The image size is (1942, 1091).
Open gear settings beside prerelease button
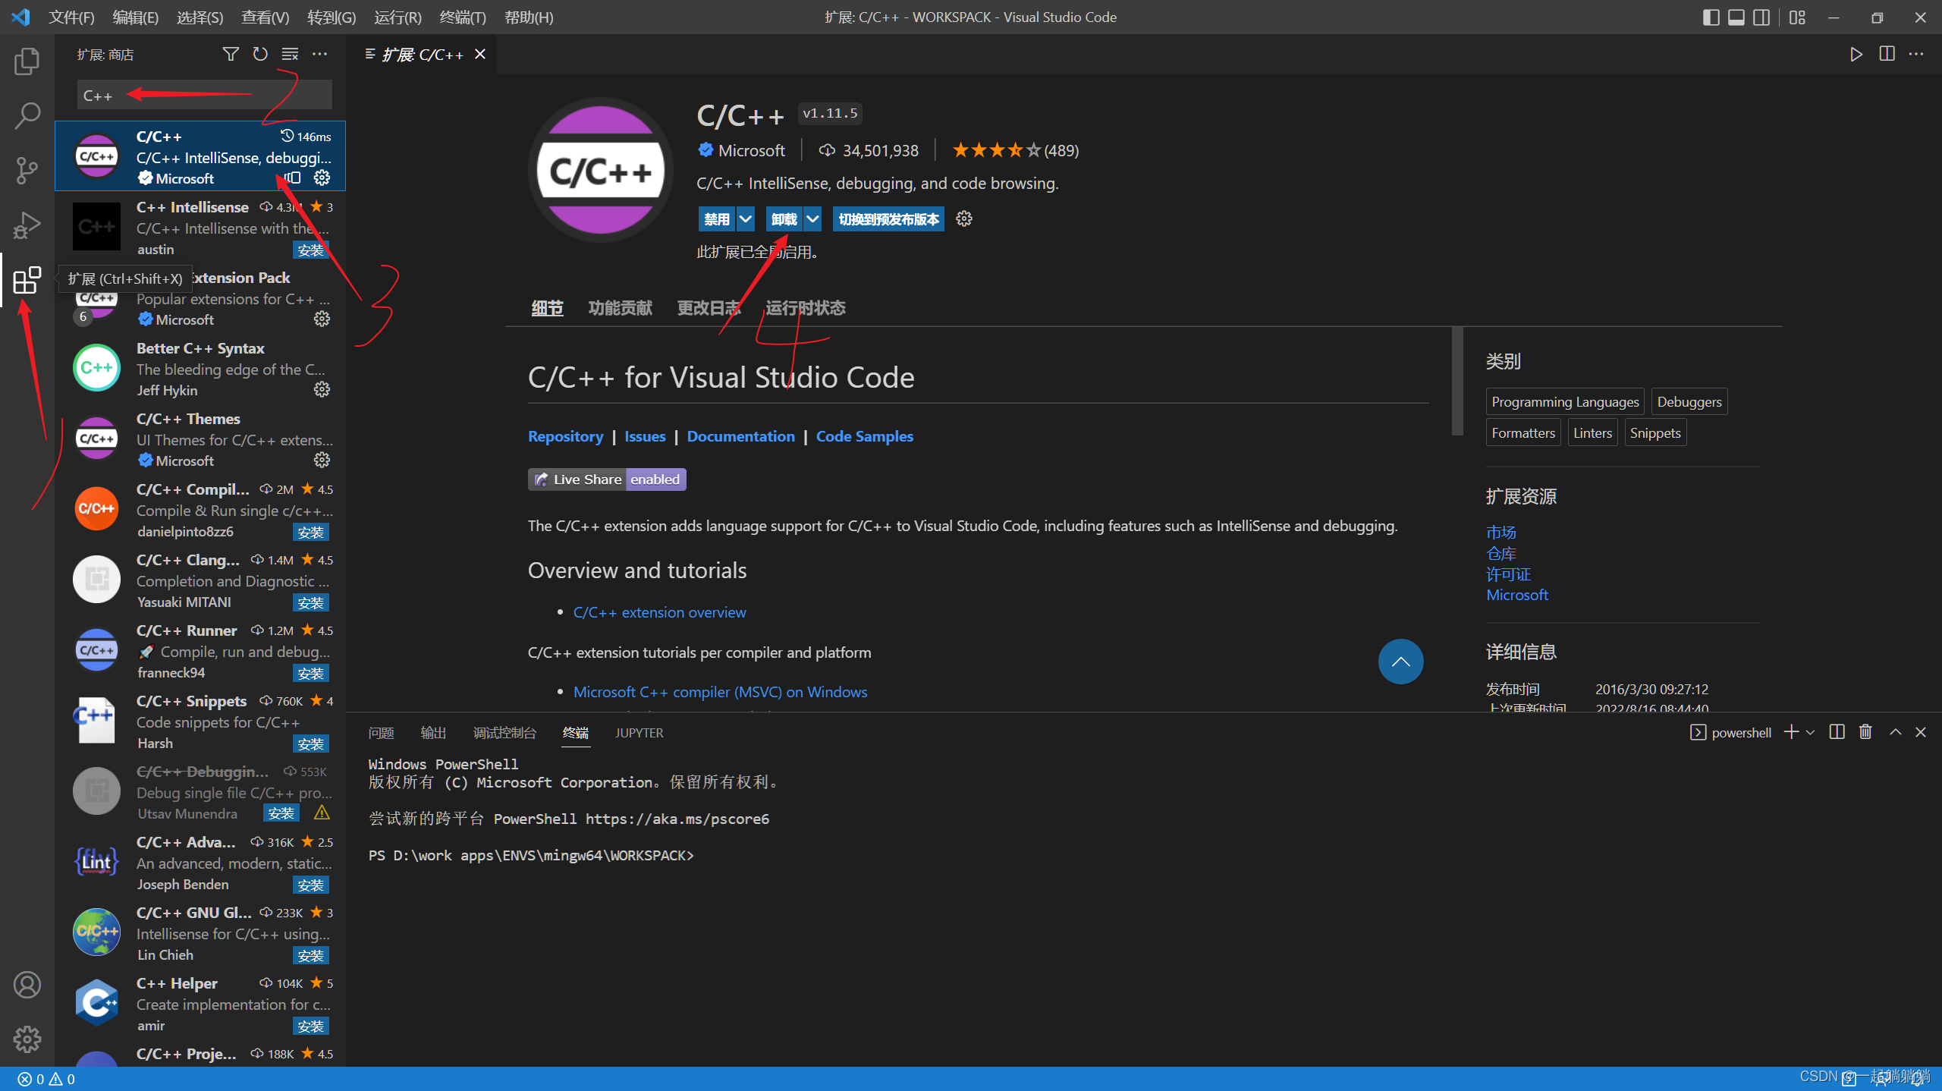[964, 219]
